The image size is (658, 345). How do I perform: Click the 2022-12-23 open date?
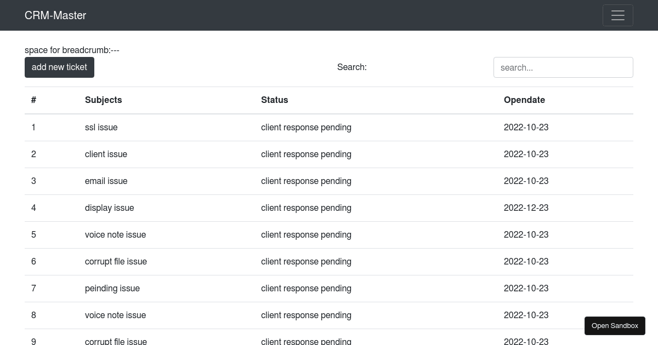526,208
